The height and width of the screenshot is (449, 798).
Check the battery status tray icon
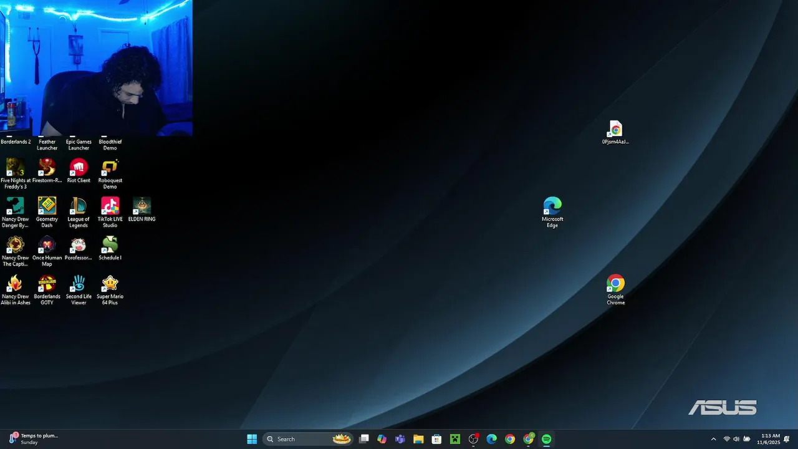click(x=747, y=439)
